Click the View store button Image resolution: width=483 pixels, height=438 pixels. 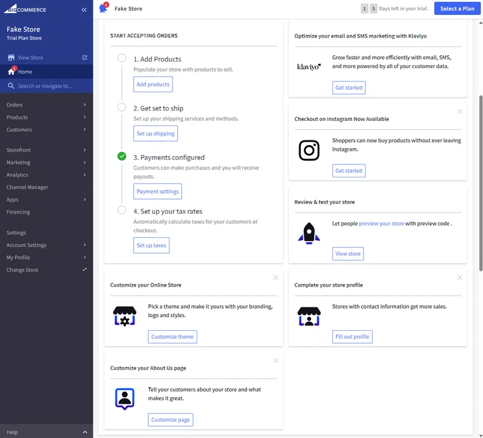[348, 253]
